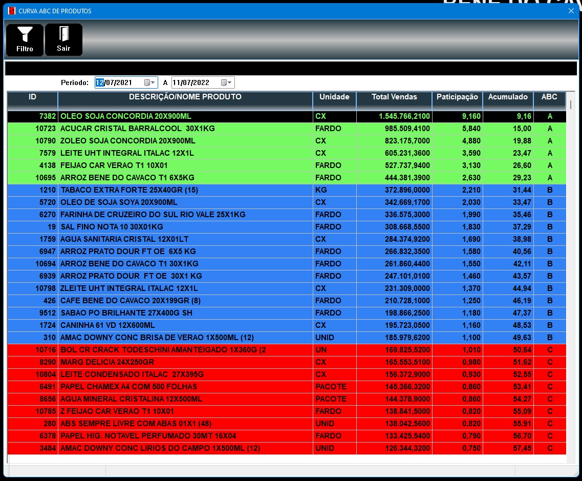The image size is (582, 481).
Task: Click PACOTE unit in PAPEL CHAMEX row
Action: pyautogui.click(x=331, y=386)
